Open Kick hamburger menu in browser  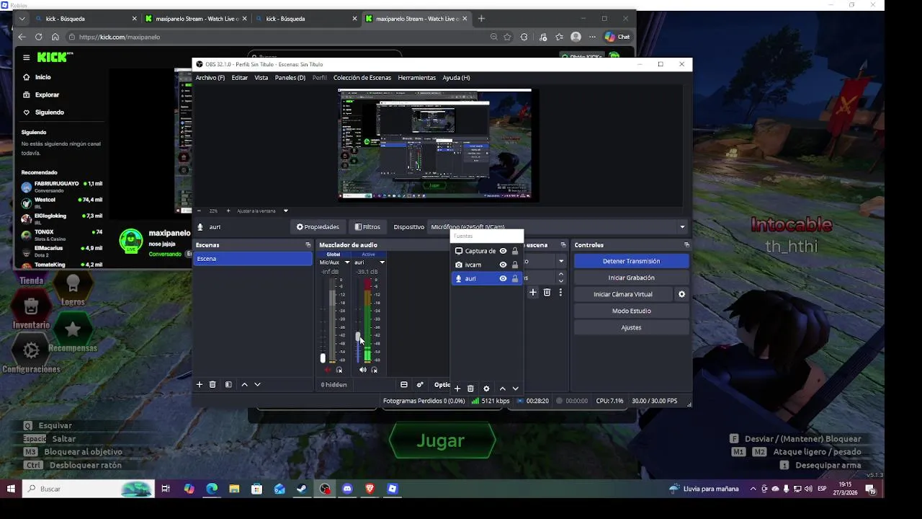click(26, 58)
